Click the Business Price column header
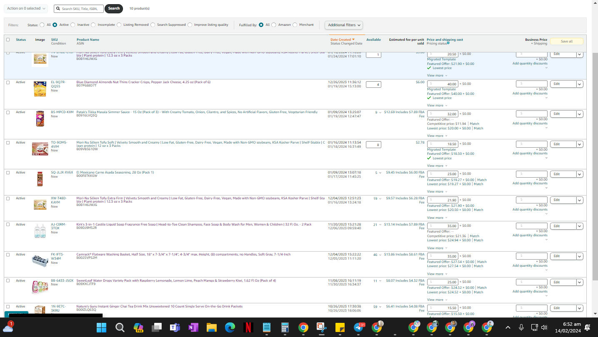The width and height of the screenshot is (598, 337). pos(536,40)
